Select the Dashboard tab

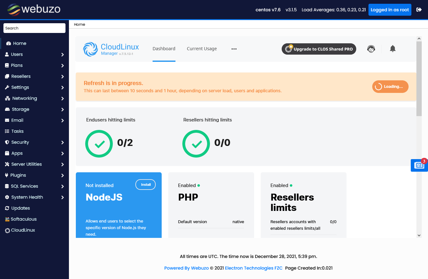coord(164,49)
